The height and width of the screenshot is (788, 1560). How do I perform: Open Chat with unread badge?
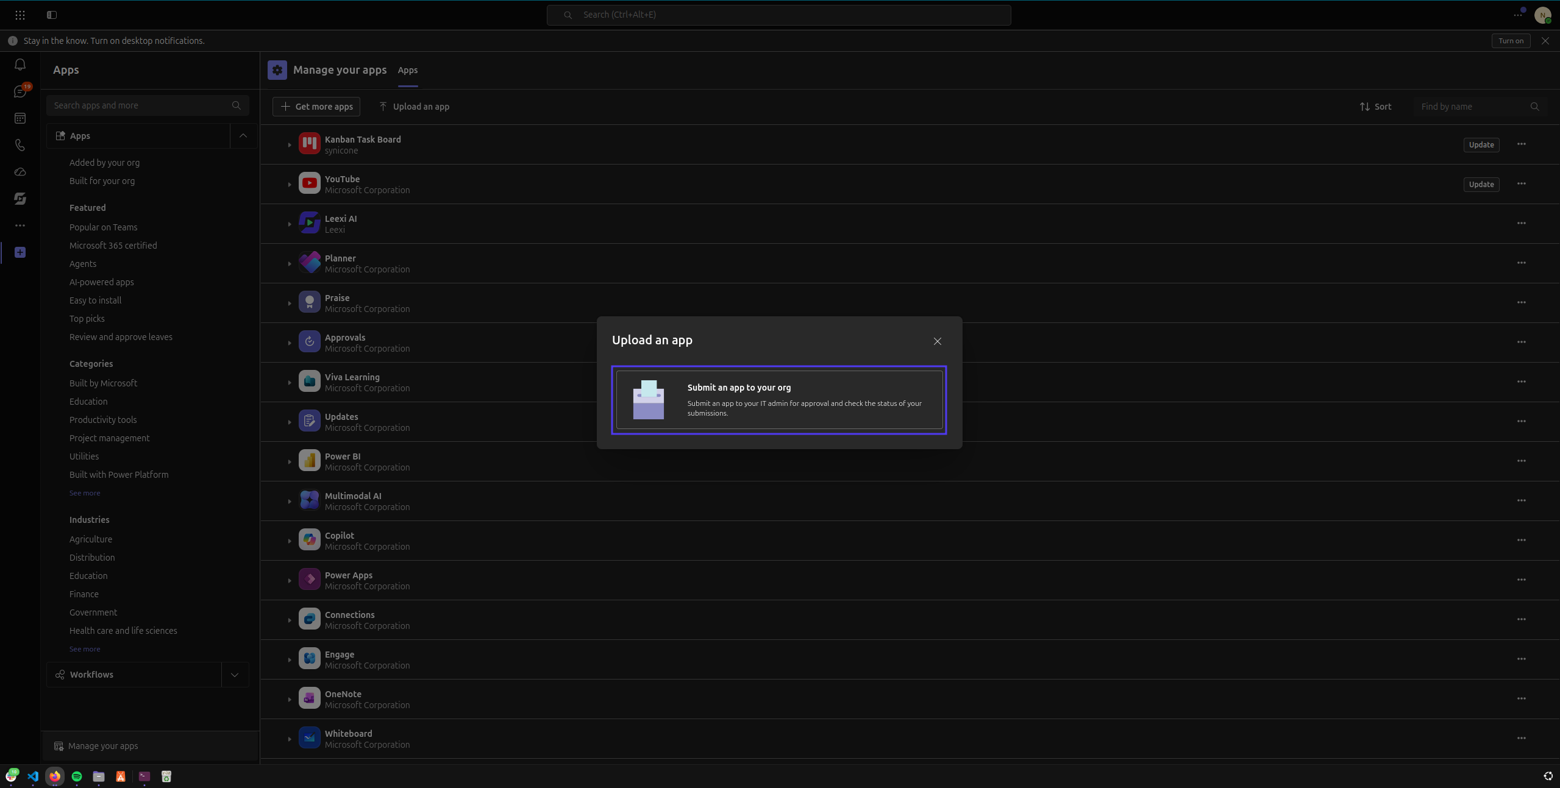(20, 91)
